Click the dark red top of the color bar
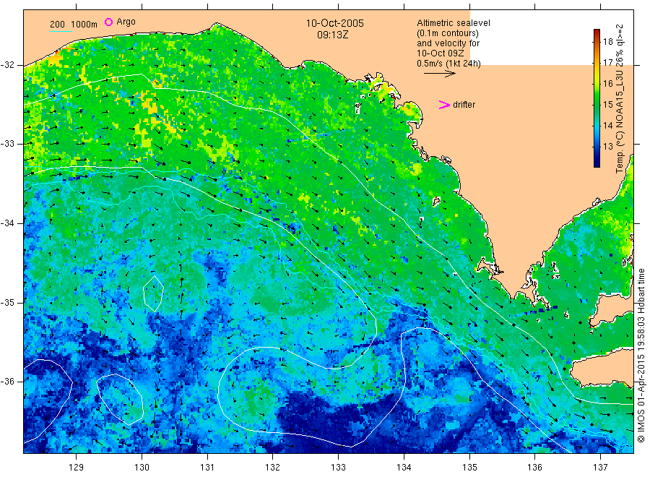650x477 pixels. 597,32
